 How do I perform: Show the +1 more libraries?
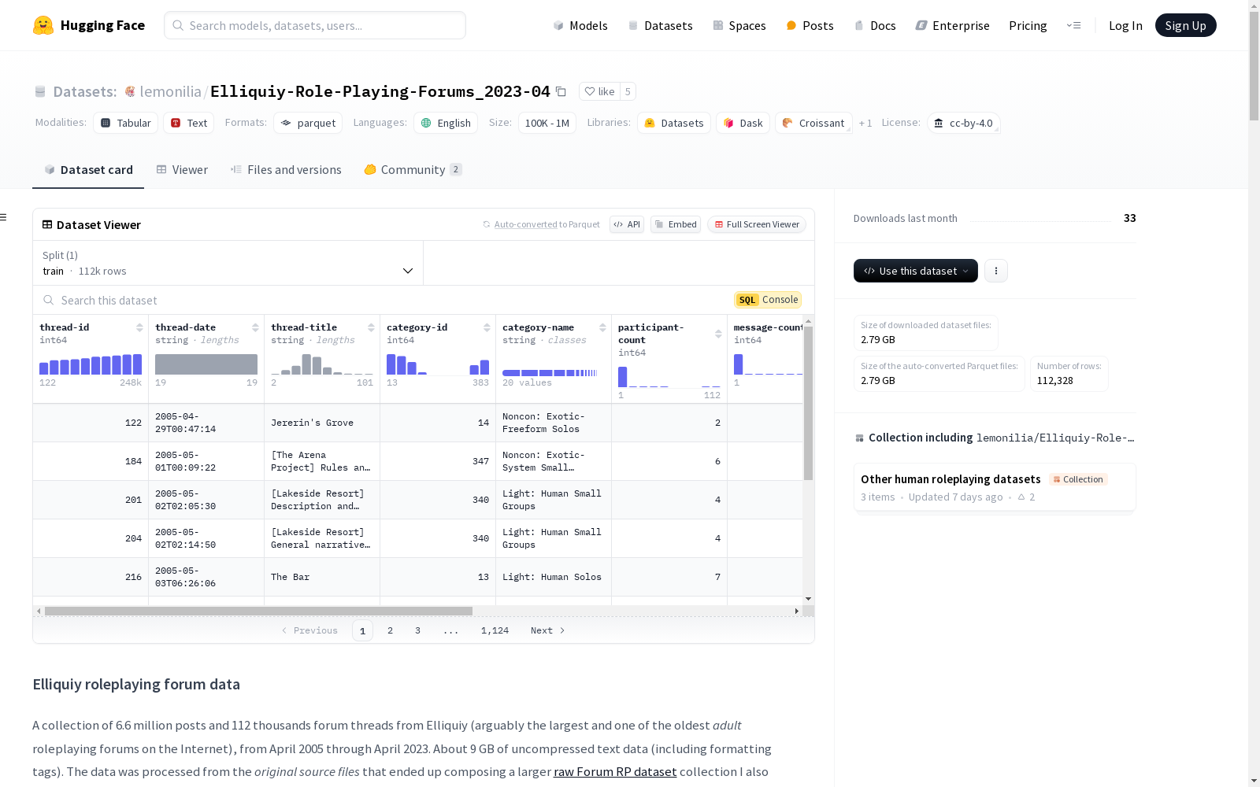[865, 123]
